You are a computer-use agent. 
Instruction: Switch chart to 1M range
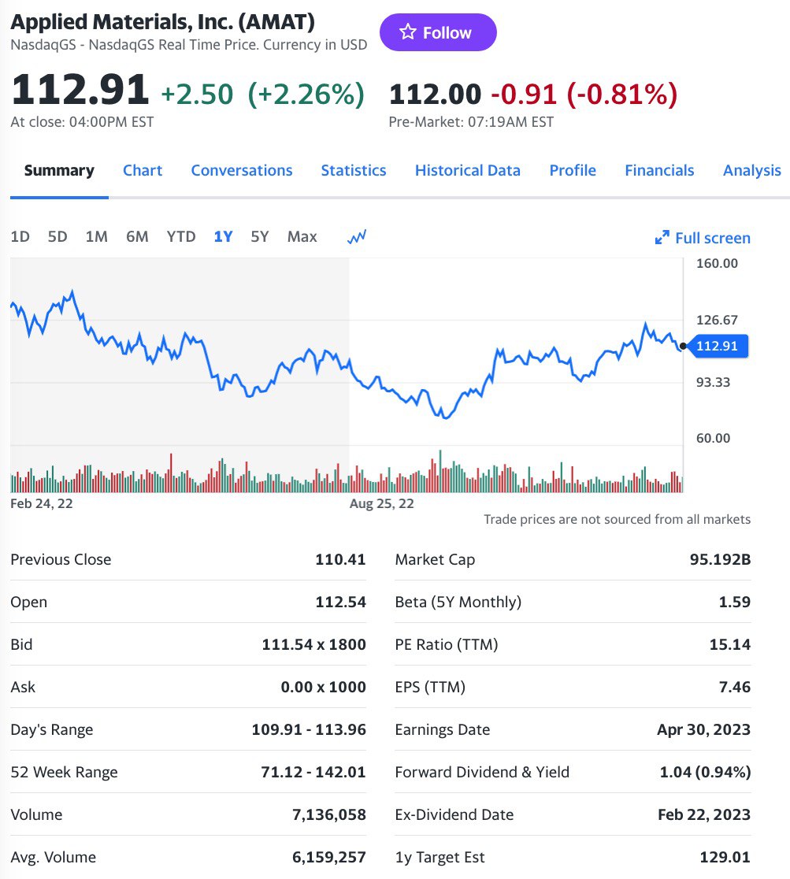pyautogui.click(x=96, y=236)
